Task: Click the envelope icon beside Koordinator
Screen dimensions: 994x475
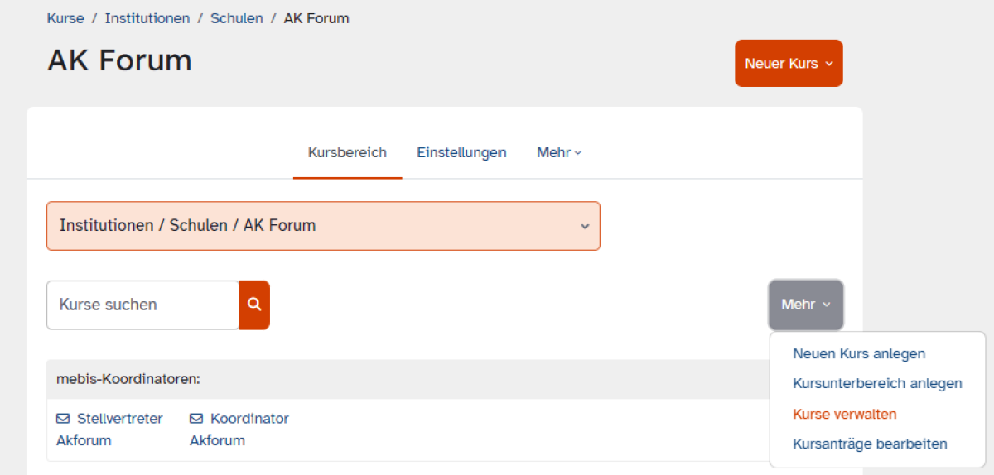Action: pos(196,419)
